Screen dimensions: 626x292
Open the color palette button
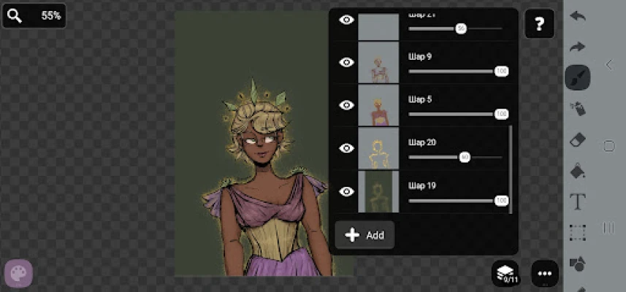pos(18,274)
